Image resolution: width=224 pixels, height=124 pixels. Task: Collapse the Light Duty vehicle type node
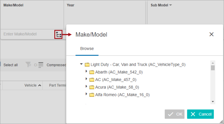coord(81,64)
